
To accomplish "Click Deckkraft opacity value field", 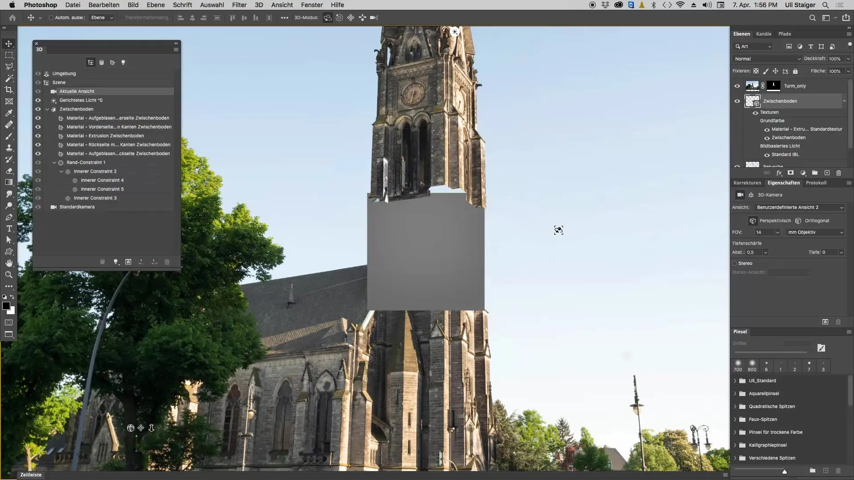I will (836, 59).
